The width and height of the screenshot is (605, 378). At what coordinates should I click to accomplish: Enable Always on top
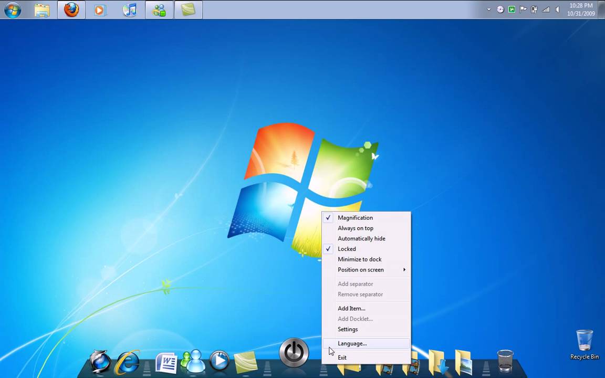(x=367, y=228)
